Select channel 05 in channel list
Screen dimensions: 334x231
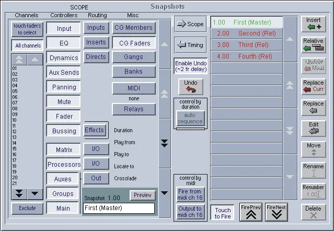tap(15, 91)
